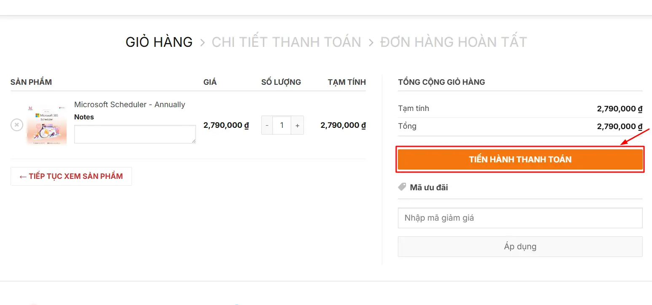This screenshot has width=652, height=305.
Task: Click the Microsoft Scheduler - Annually product name
Action: pos(129,104)
